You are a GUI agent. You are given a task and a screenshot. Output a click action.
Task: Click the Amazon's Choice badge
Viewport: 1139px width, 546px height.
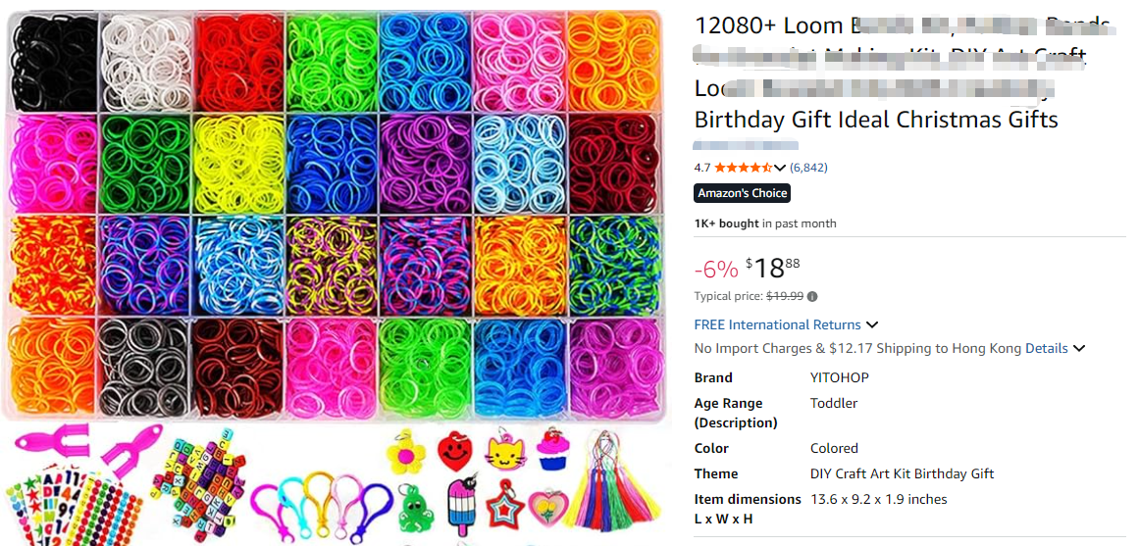pyautogui.click(x=743, y=193)
